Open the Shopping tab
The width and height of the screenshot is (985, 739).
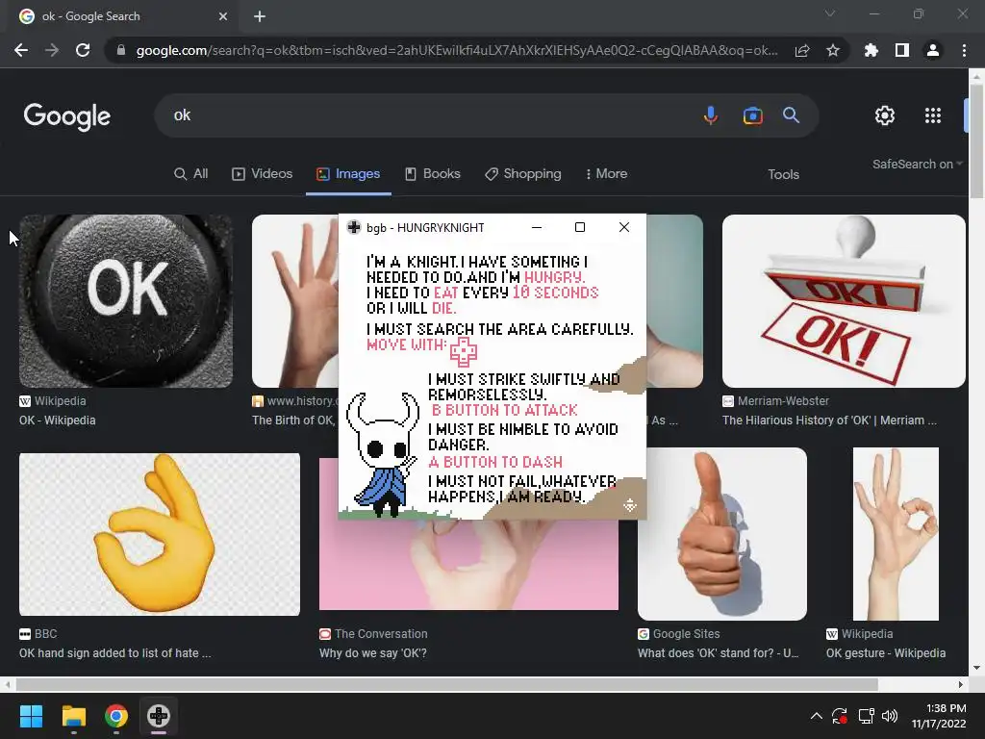(x=522, y=174)
